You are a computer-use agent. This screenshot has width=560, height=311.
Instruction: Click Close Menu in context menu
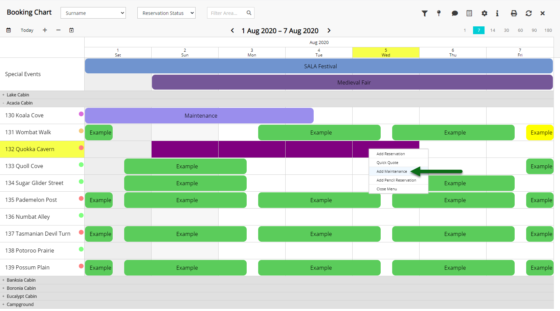click(399, 189)
